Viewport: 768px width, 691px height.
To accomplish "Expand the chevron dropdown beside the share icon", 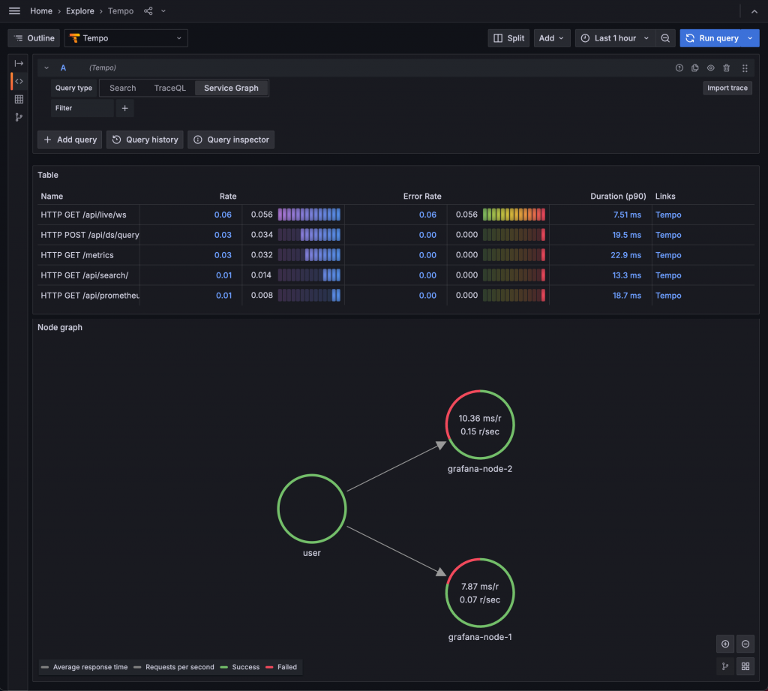I will [163, 11].
